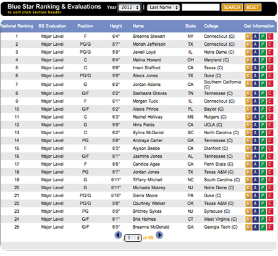Click the name Tiffany Mitchell
This screenshot has width=278, height=256.
click(148, 180)
